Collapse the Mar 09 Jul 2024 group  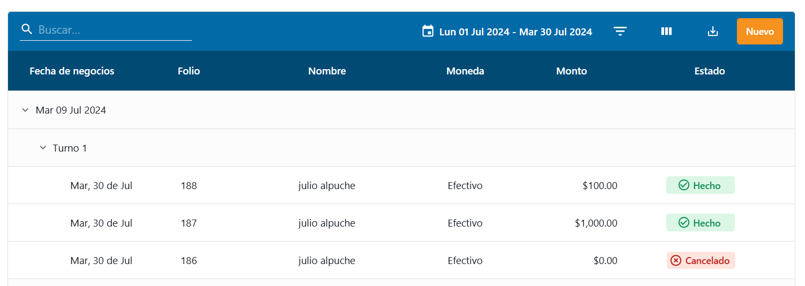click(x=25, y=110)
